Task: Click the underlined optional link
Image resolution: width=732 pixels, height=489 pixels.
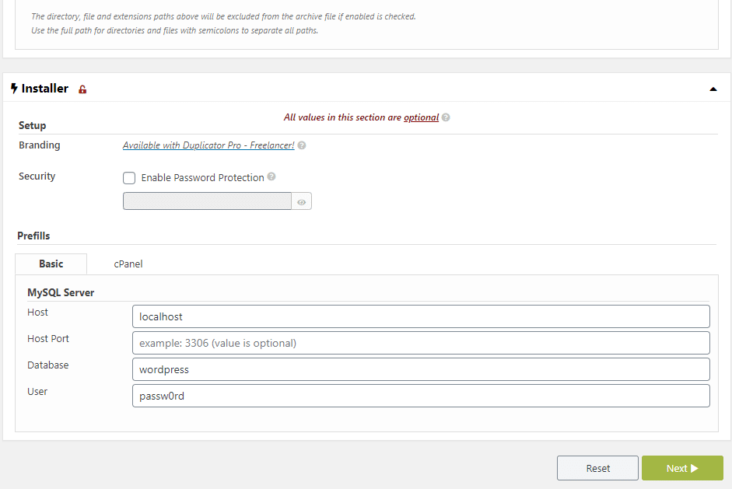Action: click(x=421, y=117)
